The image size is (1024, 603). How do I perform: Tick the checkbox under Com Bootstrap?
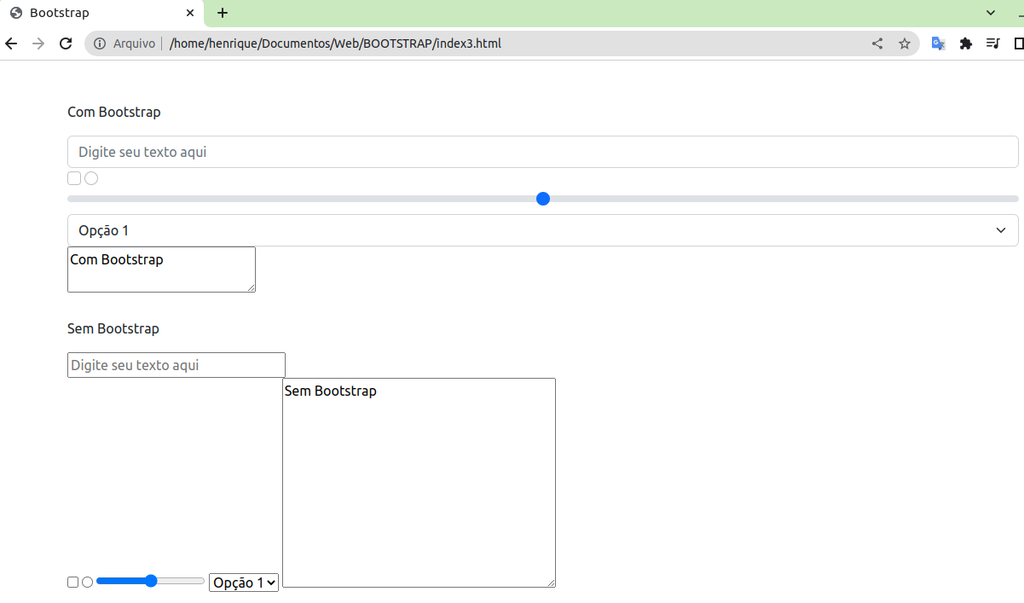coord(74,178)
